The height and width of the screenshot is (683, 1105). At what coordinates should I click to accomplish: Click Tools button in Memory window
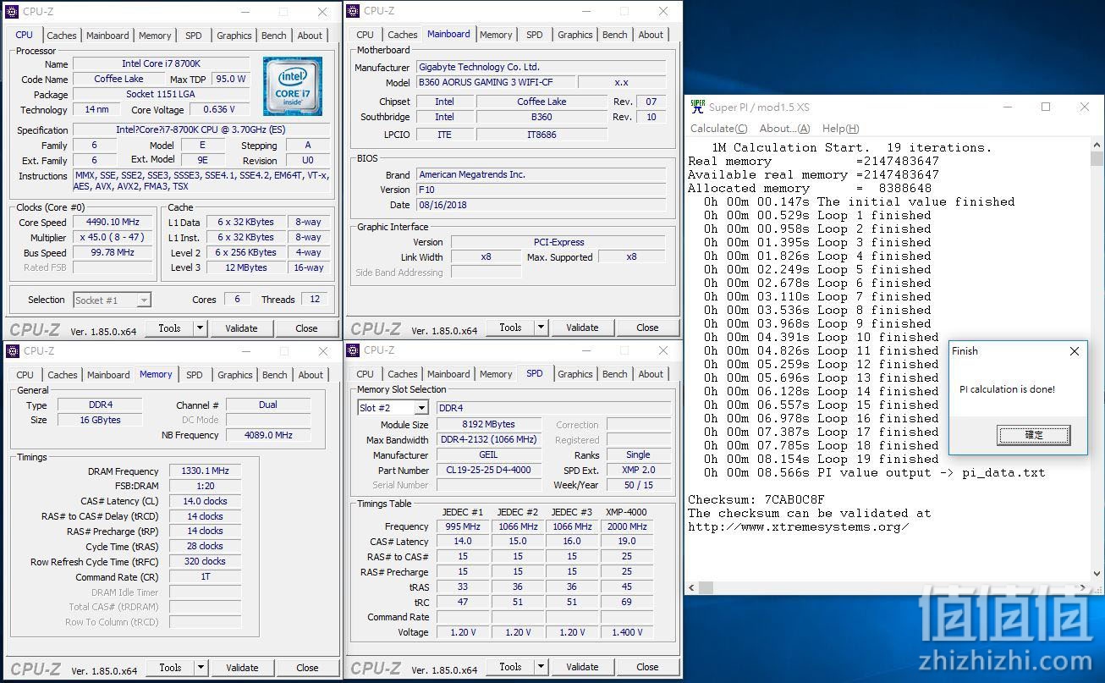170,668
